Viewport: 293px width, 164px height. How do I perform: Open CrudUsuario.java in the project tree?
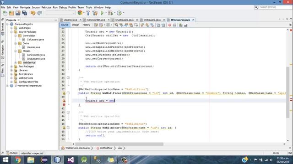(36, 59)
